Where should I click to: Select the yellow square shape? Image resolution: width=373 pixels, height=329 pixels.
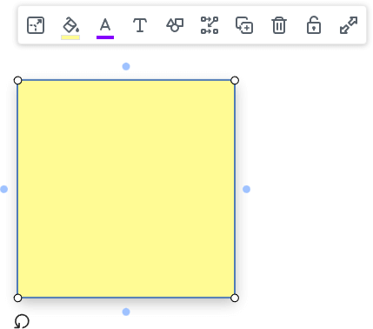[126, 189]
